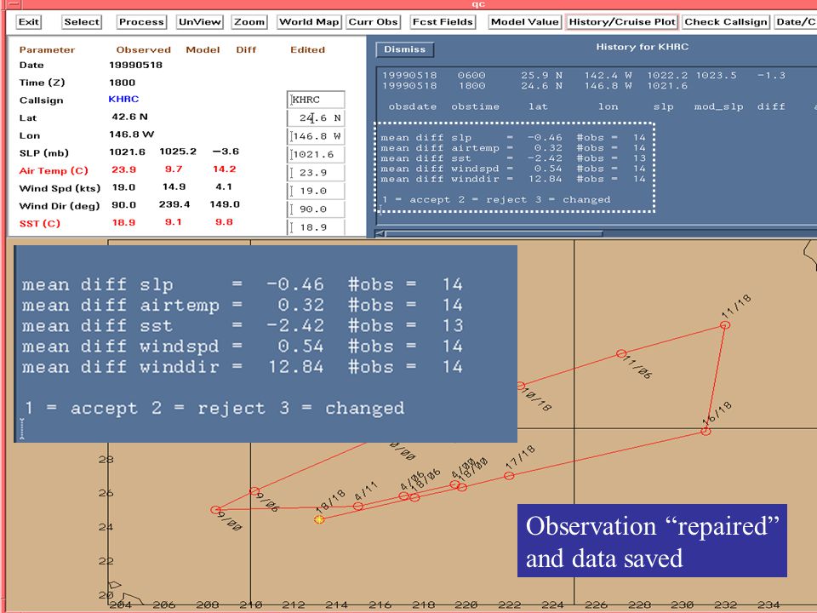Click the Exit button

[x=29, y=22]
